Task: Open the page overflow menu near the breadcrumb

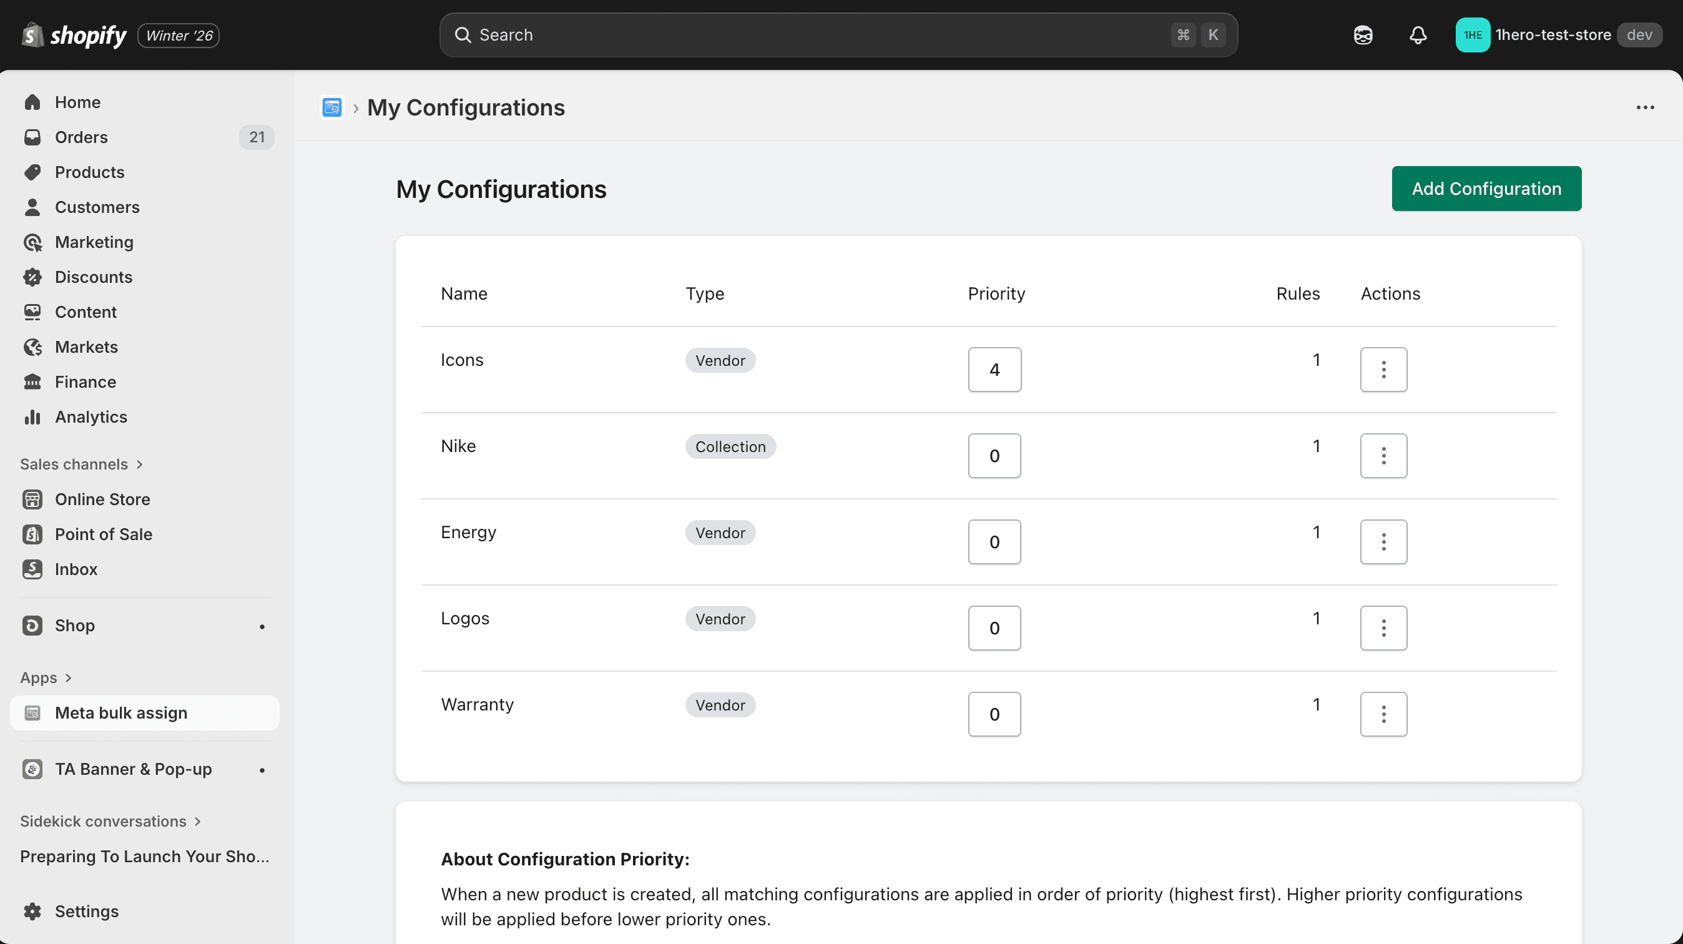Action: point(1646,107)
